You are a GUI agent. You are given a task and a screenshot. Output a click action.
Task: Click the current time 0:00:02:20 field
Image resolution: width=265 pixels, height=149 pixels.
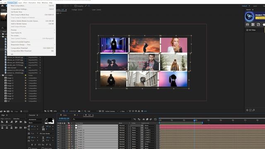(64, 119)
